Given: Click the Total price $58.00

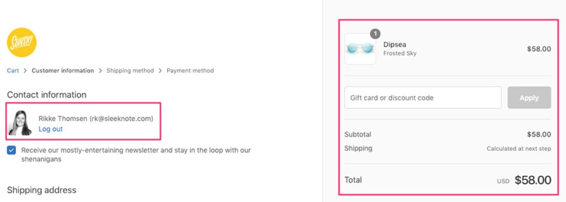Looking at the screenshot, I should [533, 180].
